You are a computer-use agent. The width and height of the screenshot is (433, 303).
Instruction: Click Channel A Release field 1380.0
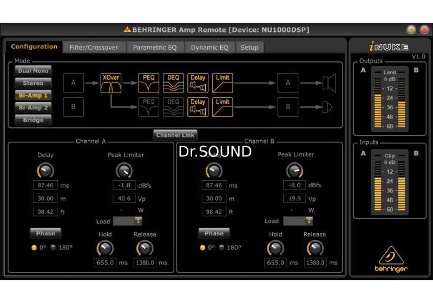pos(145,262)
